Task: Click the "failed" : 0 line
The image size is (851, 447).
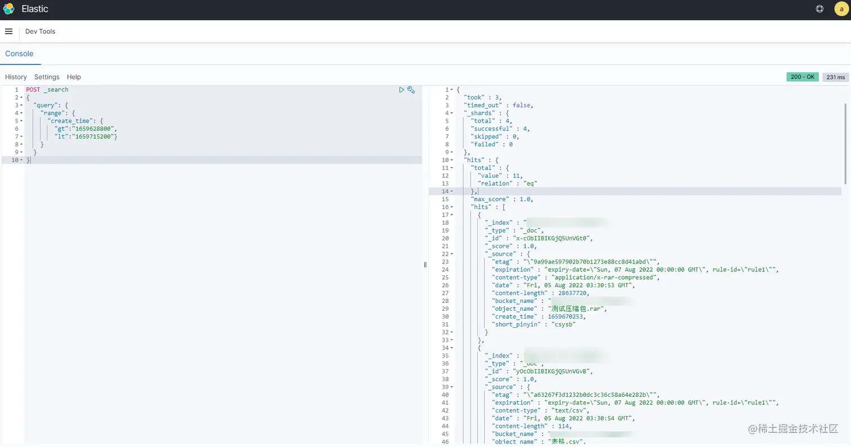Action: pos(492,145)
